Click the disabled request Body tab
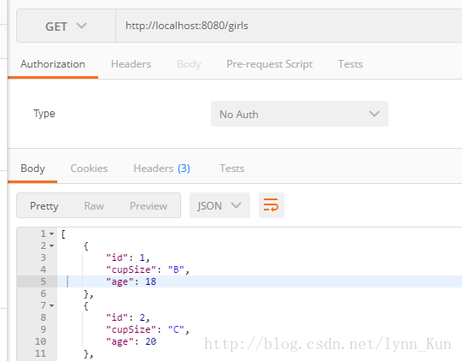The height and width of the screenshot is (361, 462). pos(189,64)
